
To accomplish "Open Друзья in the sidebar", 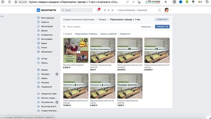I will pyautogui.click(x=43, y=30).
